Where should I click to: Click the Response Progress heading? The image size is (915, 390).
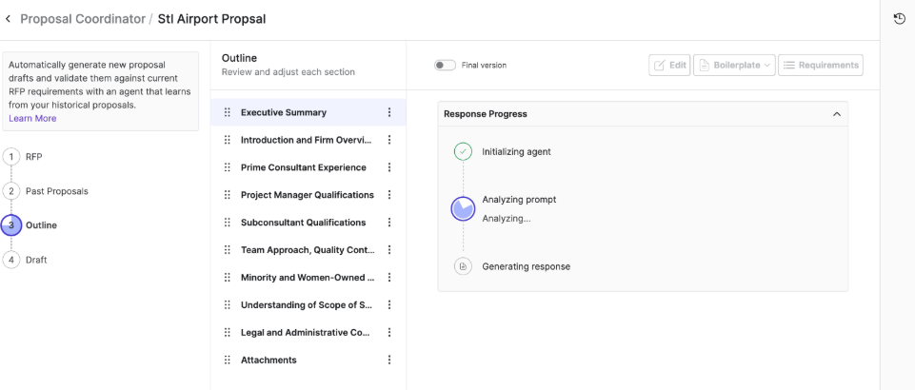pos(486,114)
